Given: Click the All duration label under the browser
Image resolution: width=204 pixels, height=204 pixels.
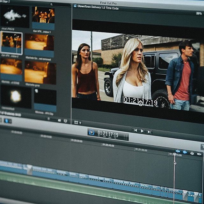Looking at the screenshot, I should click(59, 120).
